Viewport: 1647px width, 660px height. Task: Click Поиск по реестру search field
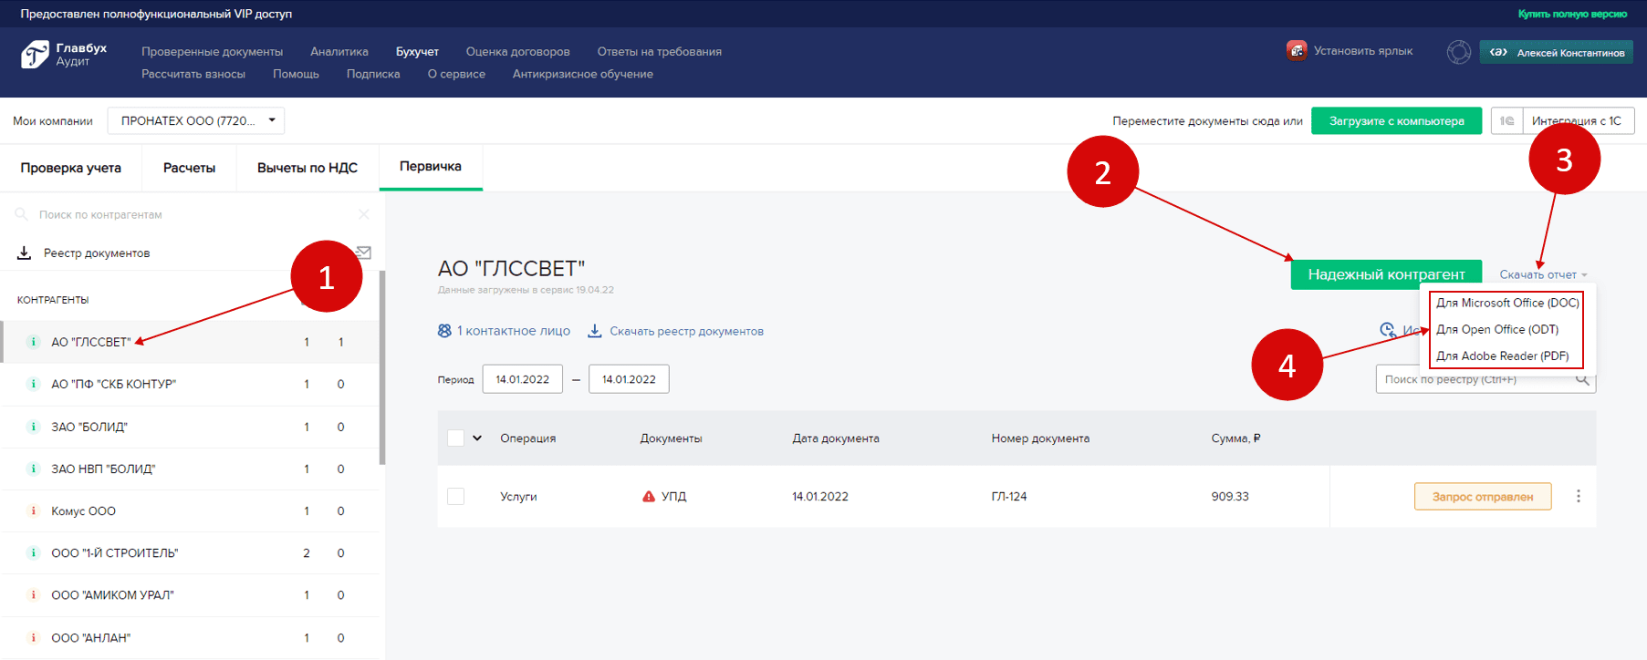[1485, 379]
